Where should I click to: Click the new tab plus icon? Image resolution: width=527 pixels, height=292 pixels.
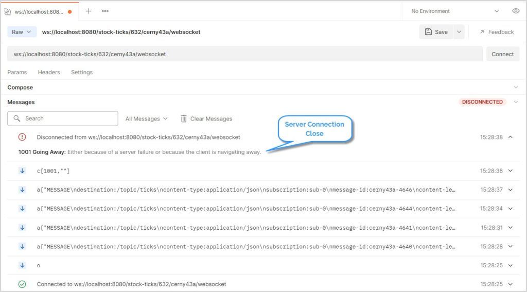pyautogui.click(x=88, y=11)
